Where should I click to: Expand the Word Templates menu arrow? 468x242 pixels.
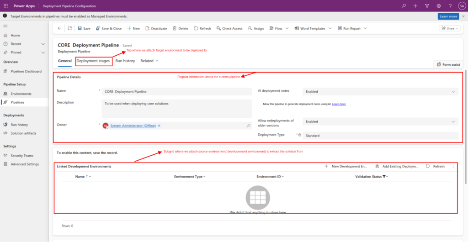tap(330, 28)
